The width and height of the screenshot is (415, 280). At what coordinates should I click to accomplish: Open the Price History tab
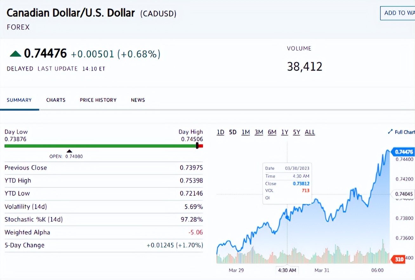98,100
